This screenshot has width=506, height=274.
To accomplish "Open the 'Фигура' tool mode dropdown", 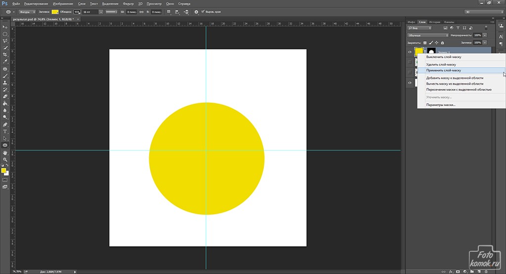I will click(x=27, y=12).
